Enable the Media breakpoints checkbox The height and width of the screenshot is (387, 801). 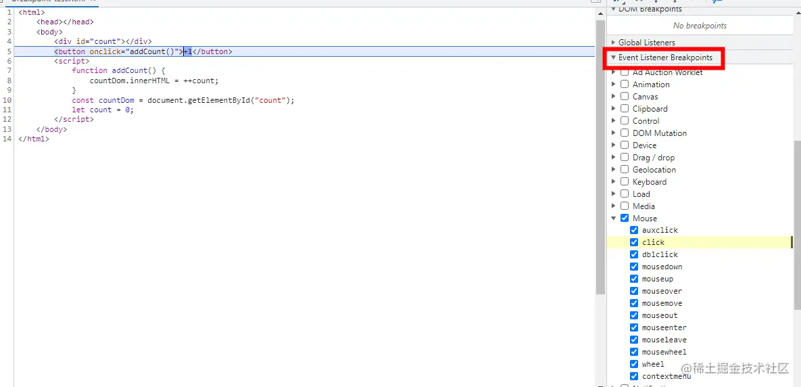click(625, 206)
